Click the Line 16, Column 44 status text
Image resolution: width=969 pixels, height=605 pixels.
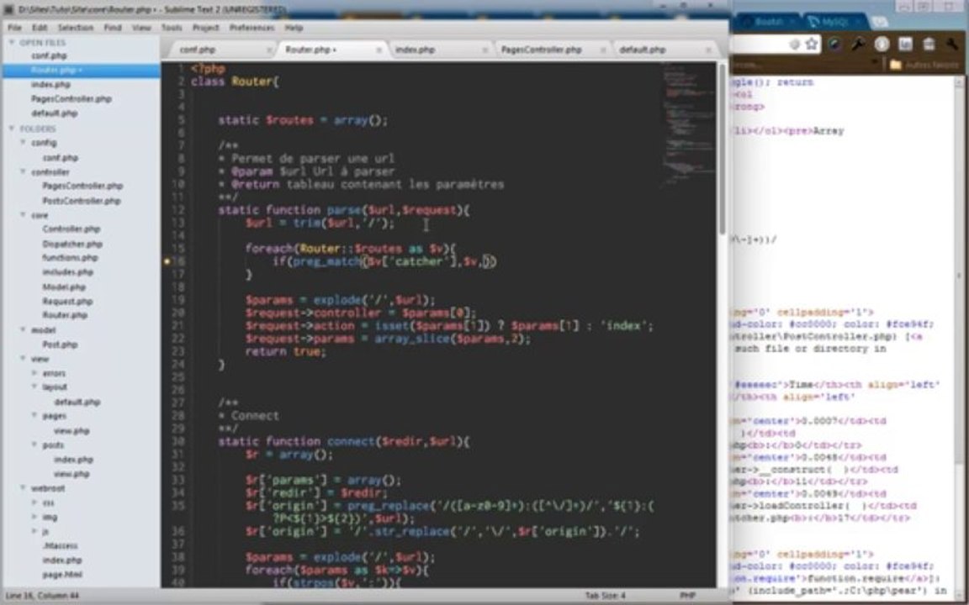pos(43,596)
